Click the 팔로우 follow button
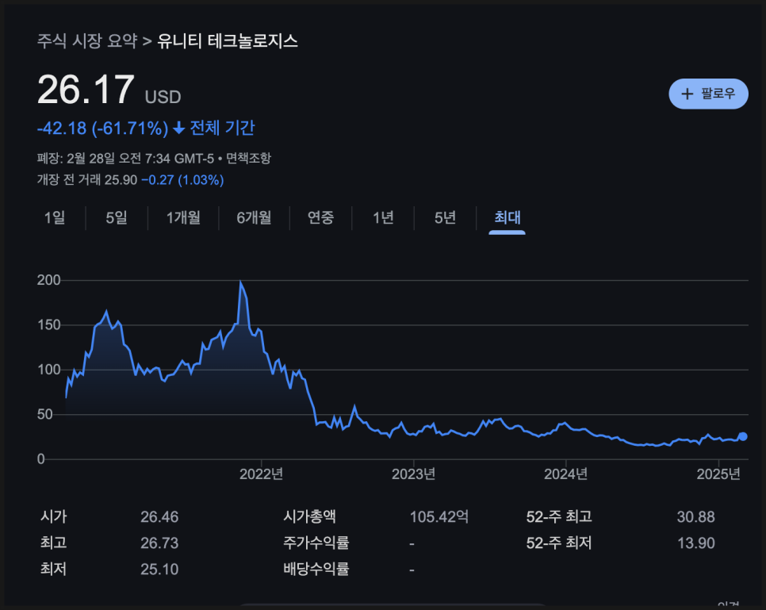Viewport: 766px width, 610px height. click(708, 94)
